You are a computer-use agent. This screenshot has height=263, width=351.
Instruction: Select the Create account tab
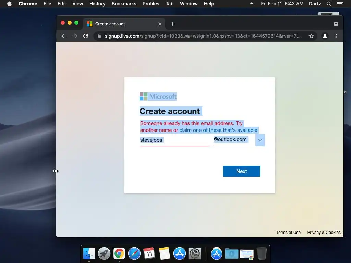(x=124, y=24)
